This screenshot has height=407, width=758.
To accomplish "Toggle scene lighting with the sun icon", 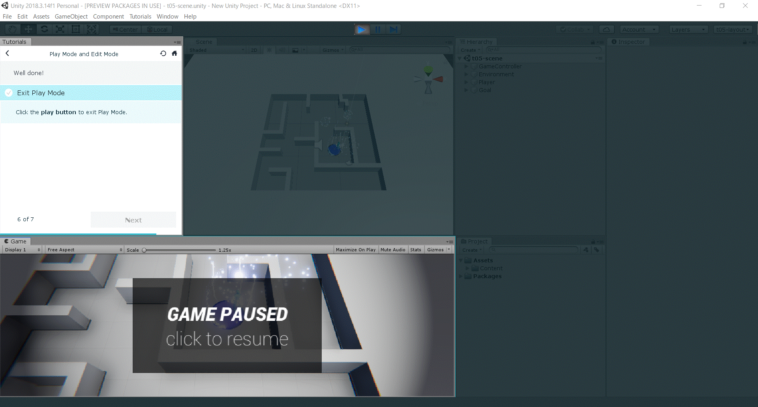I will point(269,50).
